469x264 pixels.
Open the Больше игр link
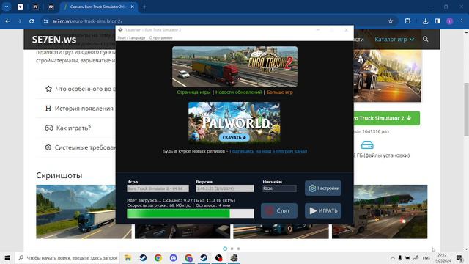pos(280,92)
